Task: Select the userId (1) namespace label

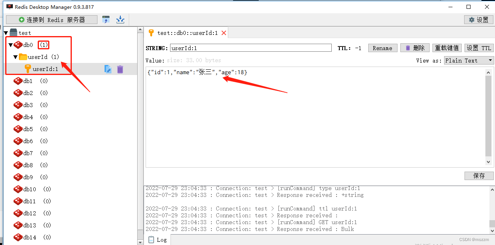Action: (x=44, y=57)
